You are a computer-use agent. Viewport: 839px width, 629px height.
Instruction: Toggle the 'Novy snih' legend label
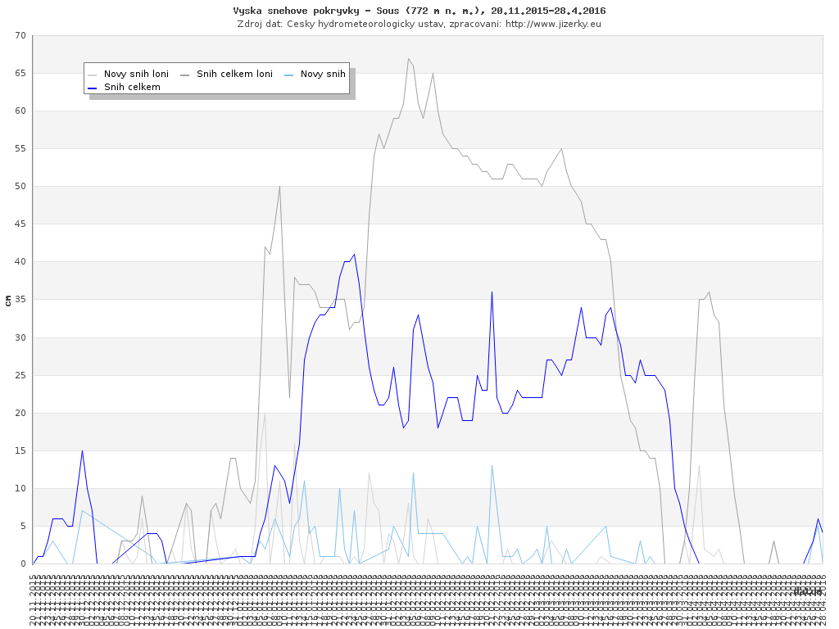323,75
